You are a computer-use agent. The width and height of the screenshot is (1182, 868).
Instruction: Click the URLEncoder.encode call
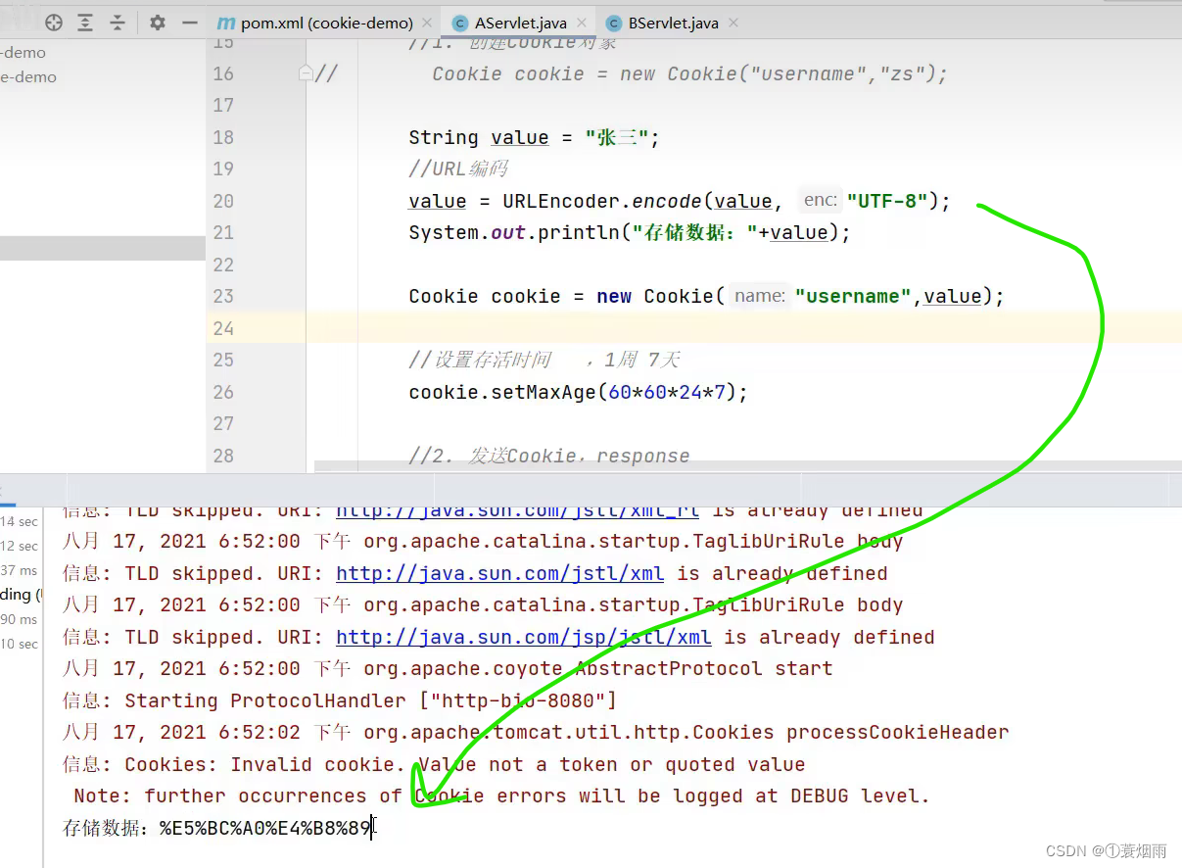click(602, 201)
